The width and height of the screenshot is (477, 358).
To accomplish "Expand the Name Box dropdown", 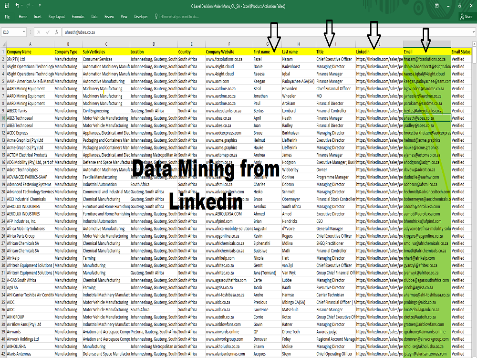I will (23, 32).
